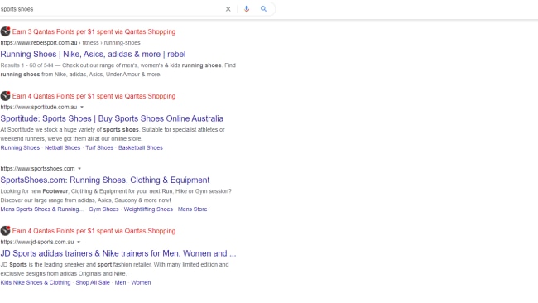Open 'Earn 3 Qantas Points per $1 spent' link

coord(94,31)
